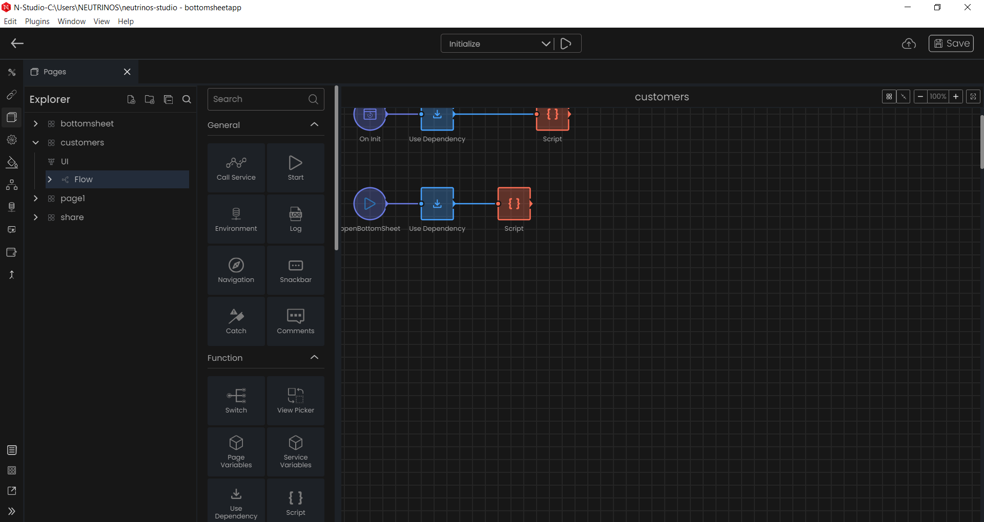Select the Call Service node in palette
Image resolution: width=984 pixels, height=522 pixels.
[x=236, y=168]
